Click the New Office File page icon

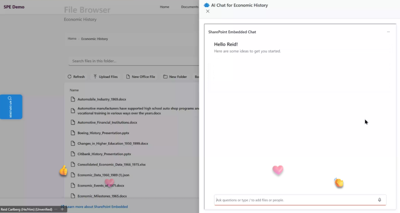[128, 76]
